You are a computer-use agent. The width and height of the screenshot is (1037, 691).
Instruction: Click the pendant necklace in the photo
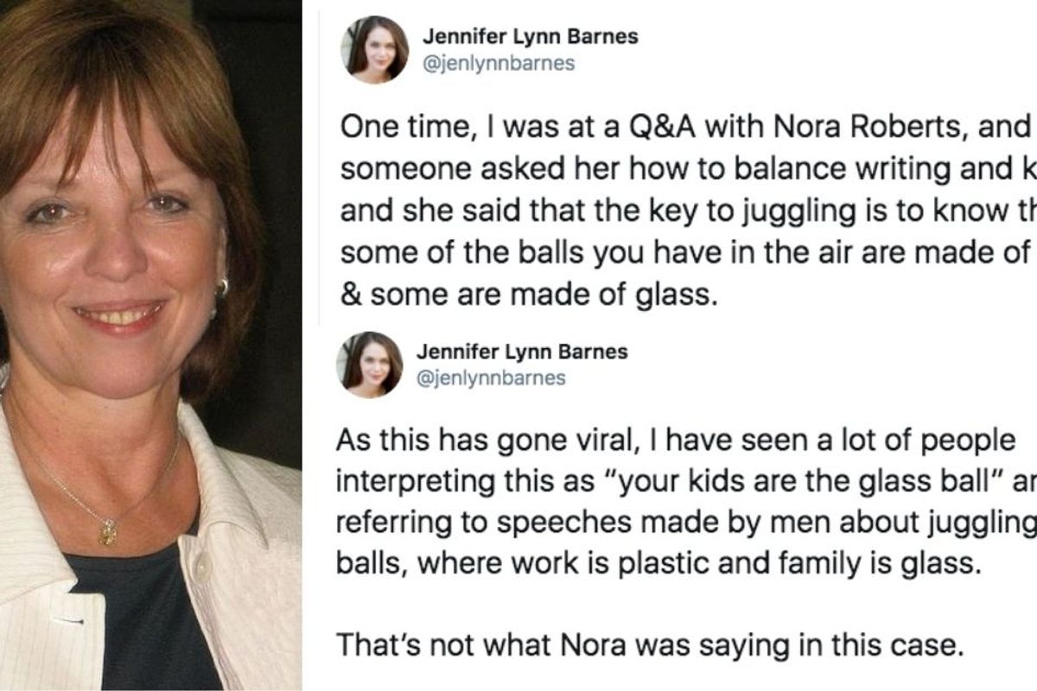tap(108, 531)
